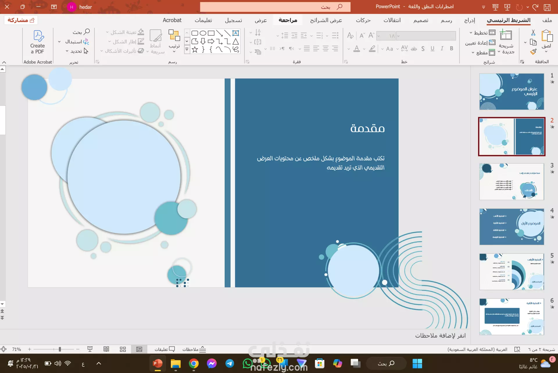Screen dimensions: 558x373
Task: Click the Text Direction icon
Action: [257, 32]
